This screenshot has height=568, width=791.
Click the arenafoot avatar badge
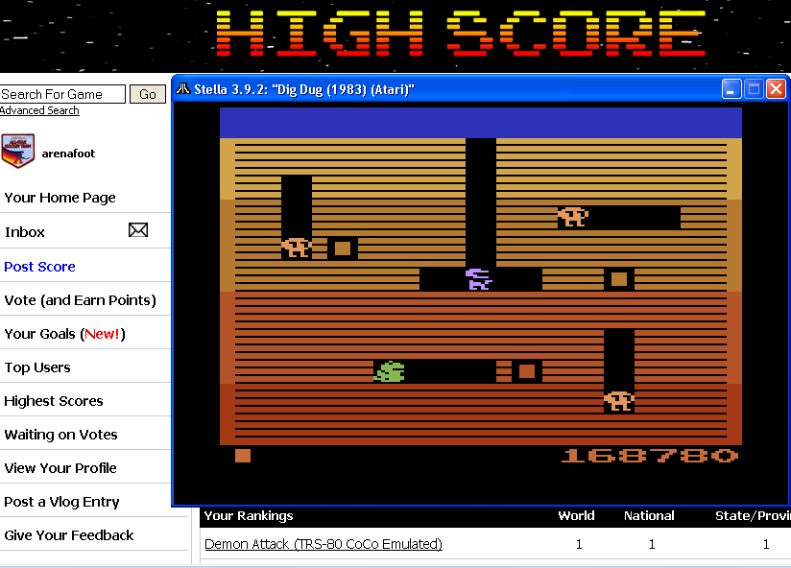pos(17,151)
